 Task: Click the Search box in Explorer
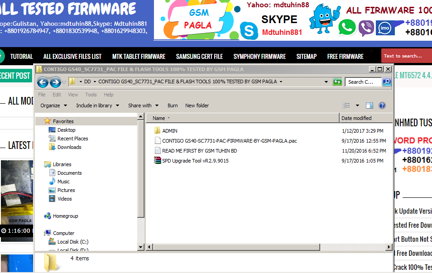tap(363, 82)
